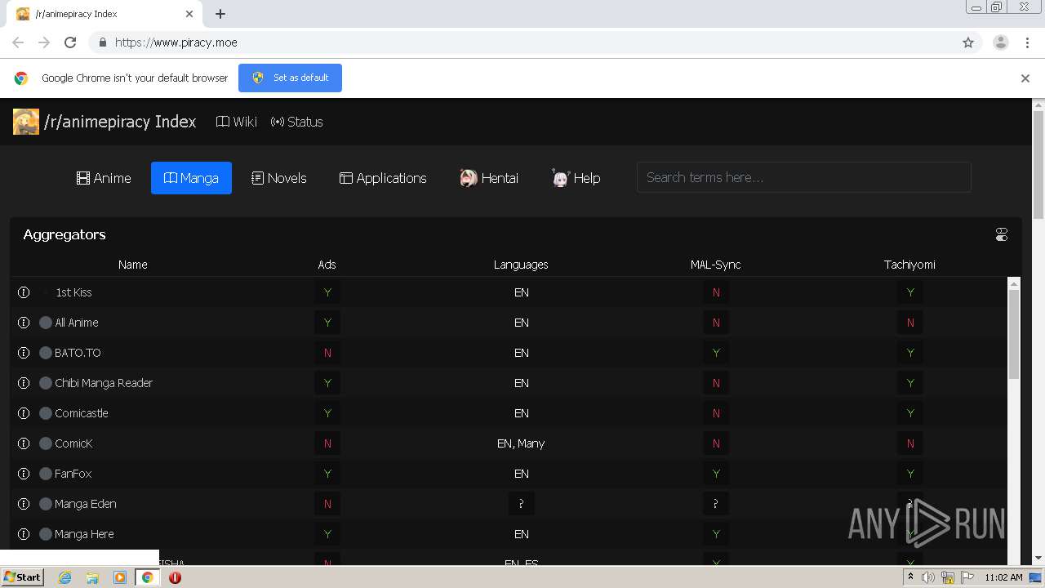Open info for FanFox row
This screenshot has width=1045, height=588.
point(24,474)
